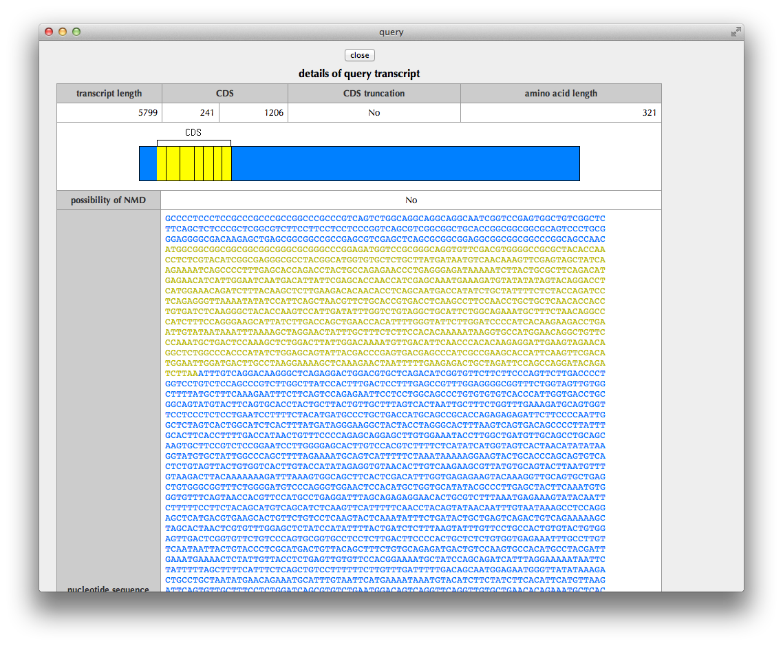The image size is (783, 646).
Task: Enter full screen using the top-right arrows icon
Action: click(736, 32)
